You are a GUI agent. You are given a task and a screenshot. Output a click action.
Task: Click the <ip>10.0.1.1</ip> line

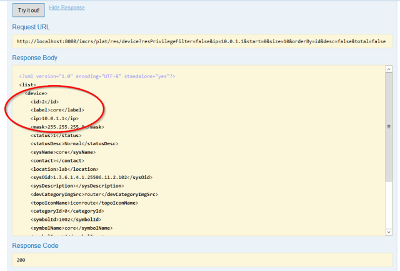tap(54, 118)
